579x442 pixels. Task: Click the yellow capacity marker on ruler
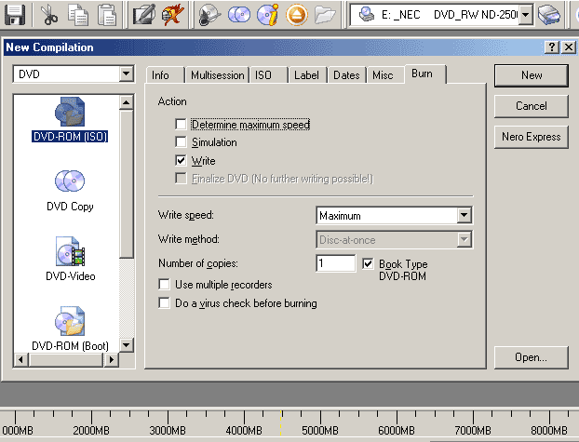(281, 422)
